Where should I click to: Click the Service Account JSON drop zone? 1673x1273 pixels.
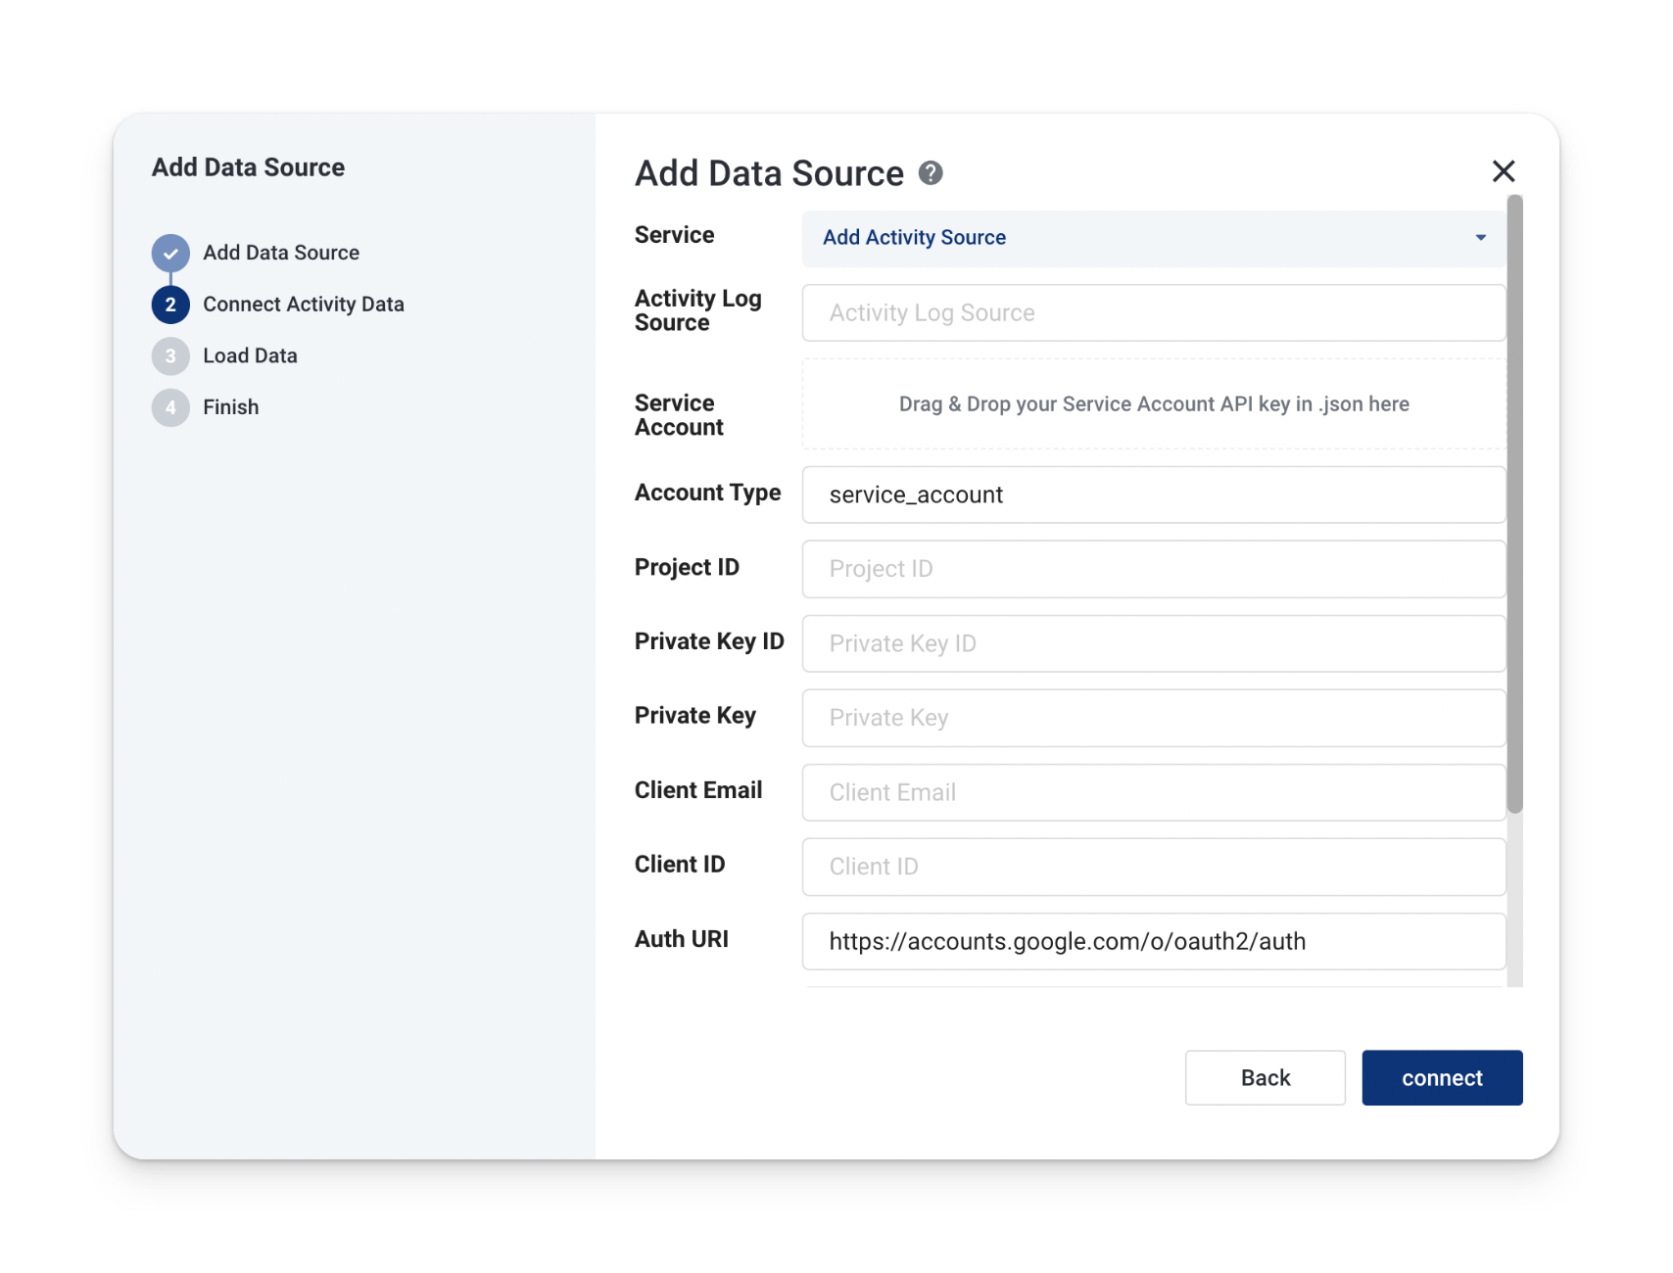pyautogui.click(x=1153, y=404)
